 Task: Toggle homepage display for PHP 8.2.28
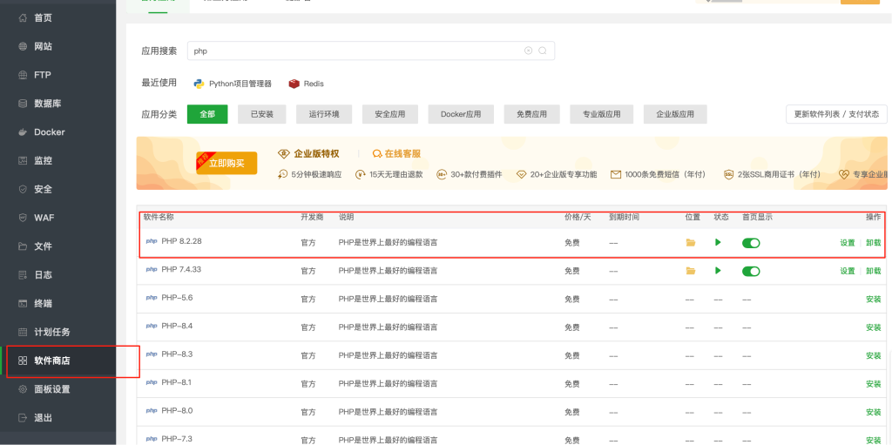(x=751, y=243)
